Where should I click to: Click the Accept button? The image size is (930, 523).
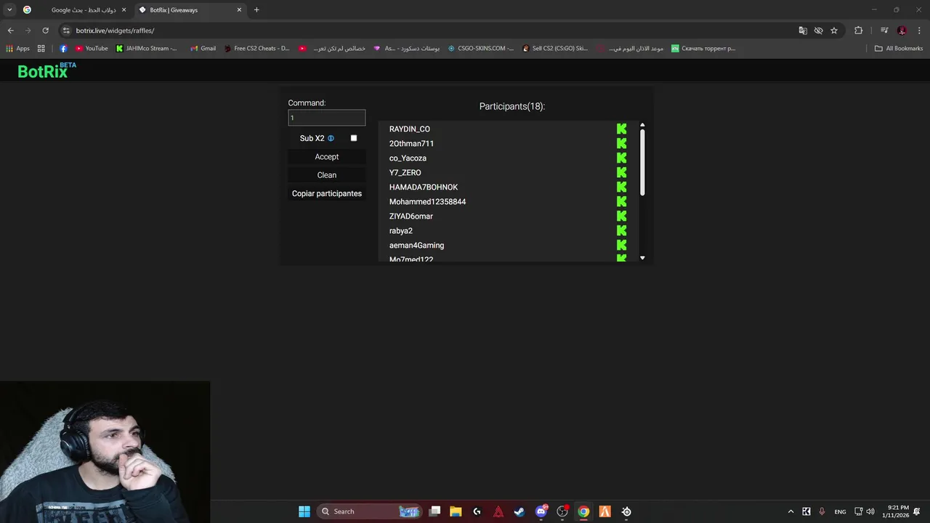(x=327, y=157)
